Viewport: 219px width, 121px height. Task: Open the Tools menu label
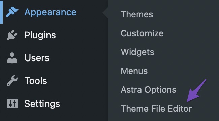coord(36,81)
